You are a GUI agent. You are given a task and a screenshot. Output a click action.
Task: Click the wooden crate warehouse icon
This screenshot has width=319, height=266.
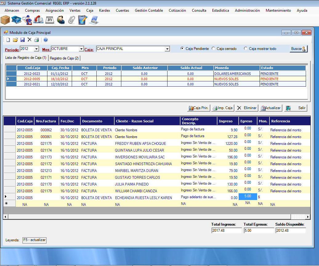(5, 20)
